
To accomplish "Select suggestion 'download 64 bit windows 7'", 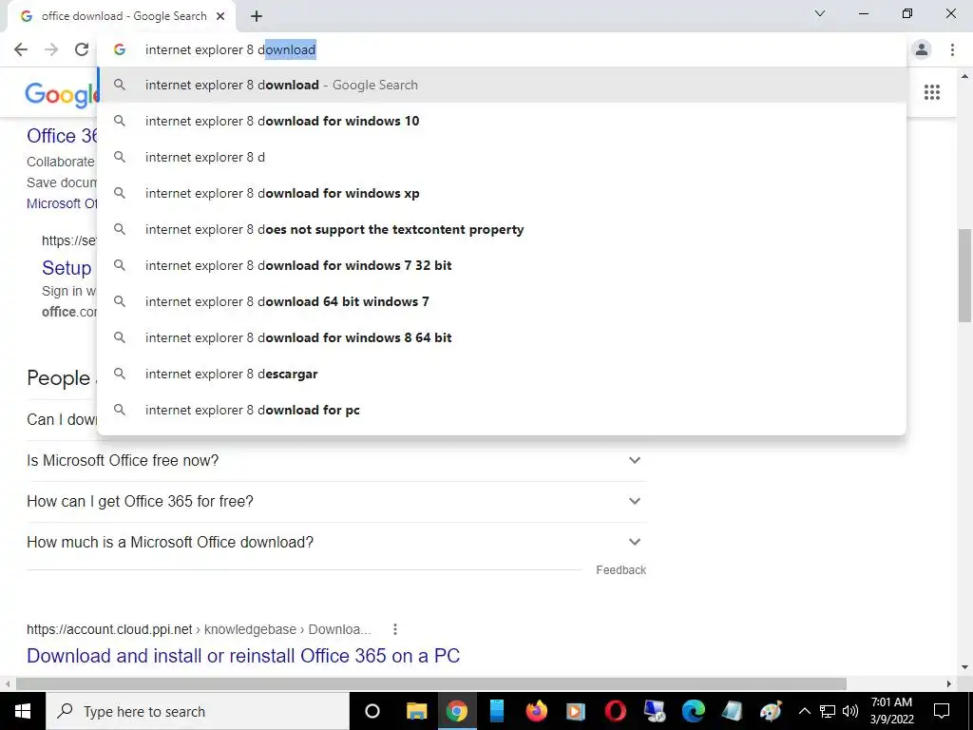I will [x=502, y=301].
